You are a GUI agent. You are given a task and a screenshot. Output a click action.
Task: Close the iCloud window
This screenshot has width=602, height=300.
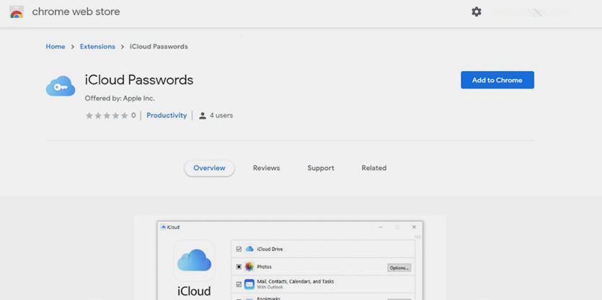coord(414,227)
